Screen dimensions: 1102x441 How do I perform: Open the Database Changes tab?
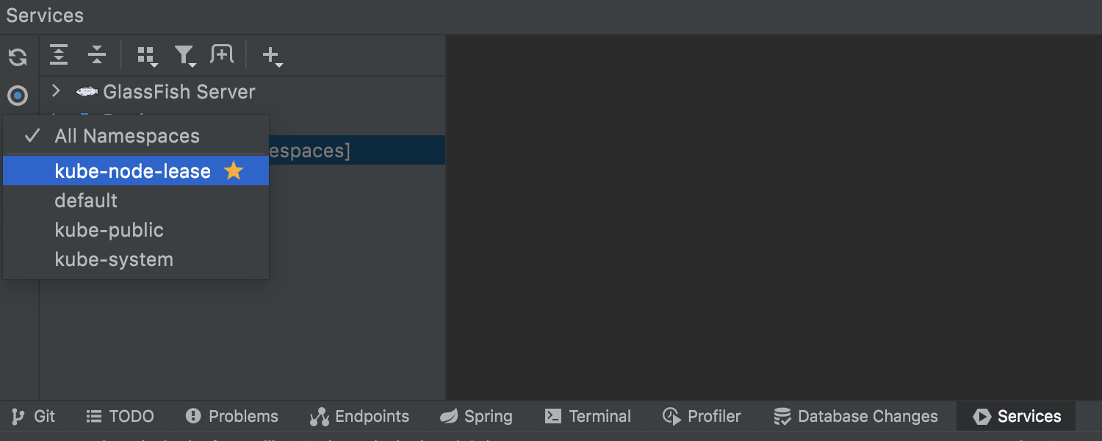click(856, 417)
